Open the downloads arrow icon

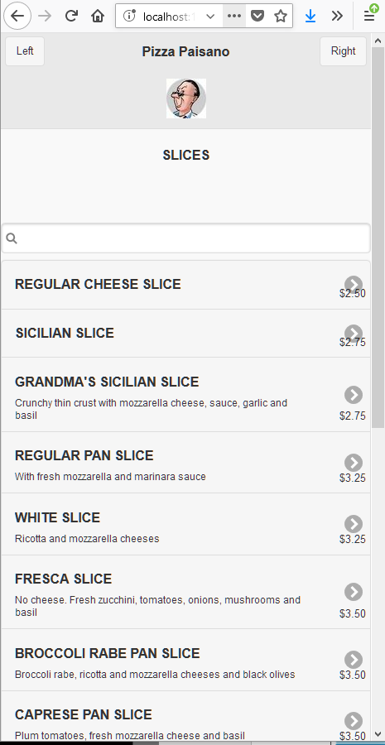(x=310, y=17)
